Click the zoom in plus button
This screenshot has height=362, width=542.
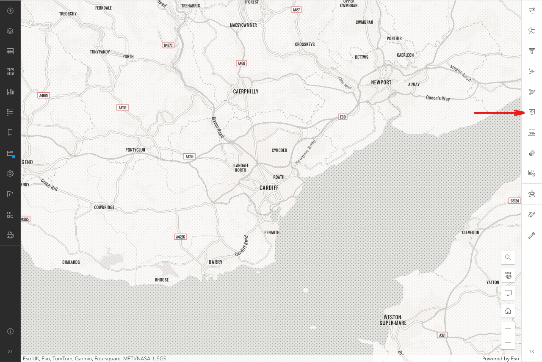[508, 329]
